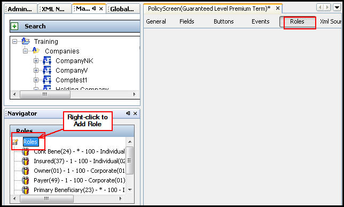Collapse the Companies tree node
This screenshot has height=207, width=344.
26,51
